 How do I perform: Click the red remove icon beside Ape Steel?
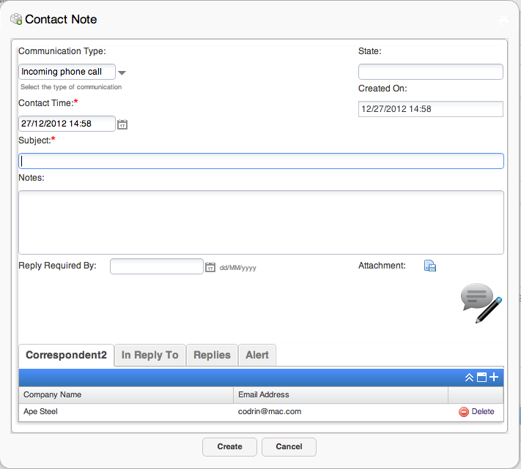(463, 412)
